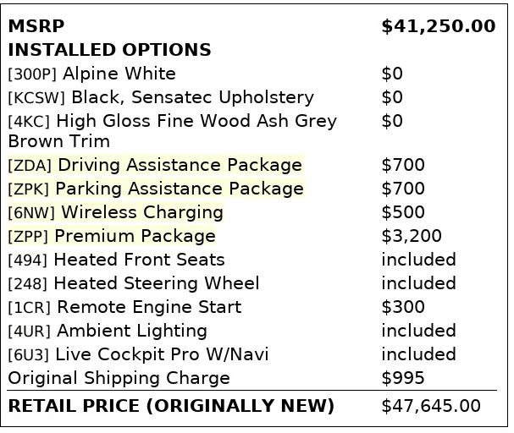Viewport: 514px width, 433px height.
Task: Click the $300 price for Remote Start
Action: (x=403, y=307)
